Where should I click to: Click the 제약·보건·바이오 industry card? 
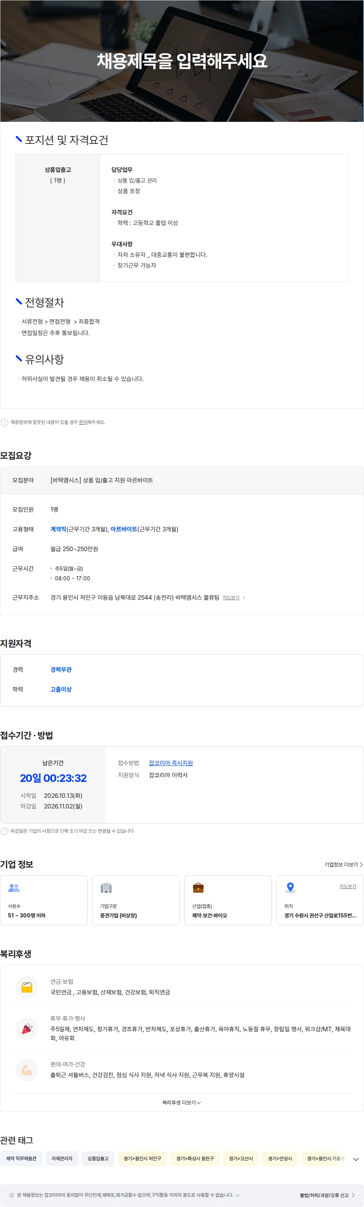(x=228, y=900)
